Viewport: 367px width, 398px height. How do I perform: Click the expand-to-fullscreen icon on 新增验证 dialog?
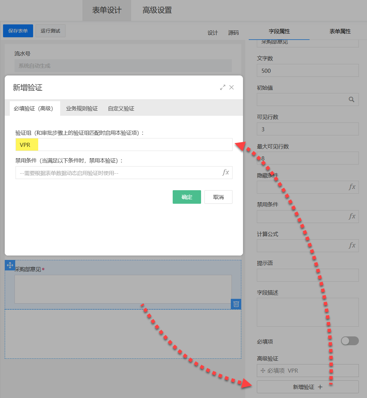(x=223, y=87)
